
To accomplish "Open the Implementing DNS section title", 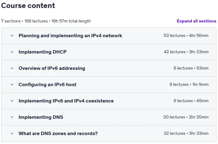I will click(41, 117).
